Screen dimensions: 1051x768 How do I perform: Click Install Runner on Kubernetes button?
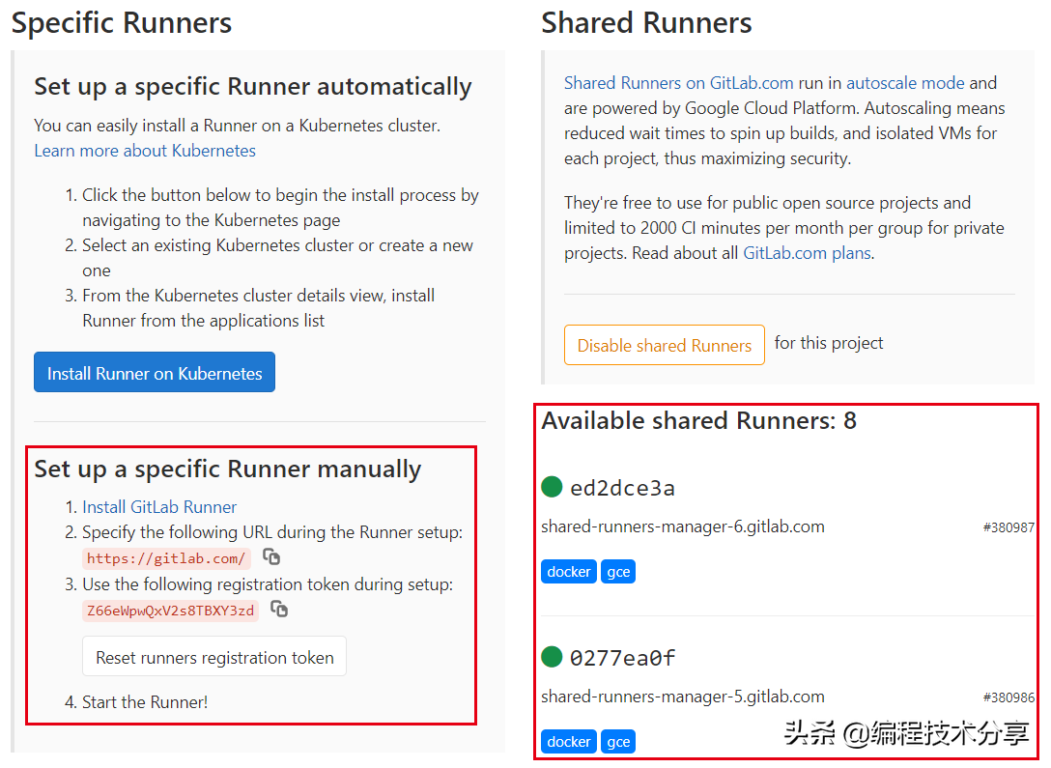155,373
